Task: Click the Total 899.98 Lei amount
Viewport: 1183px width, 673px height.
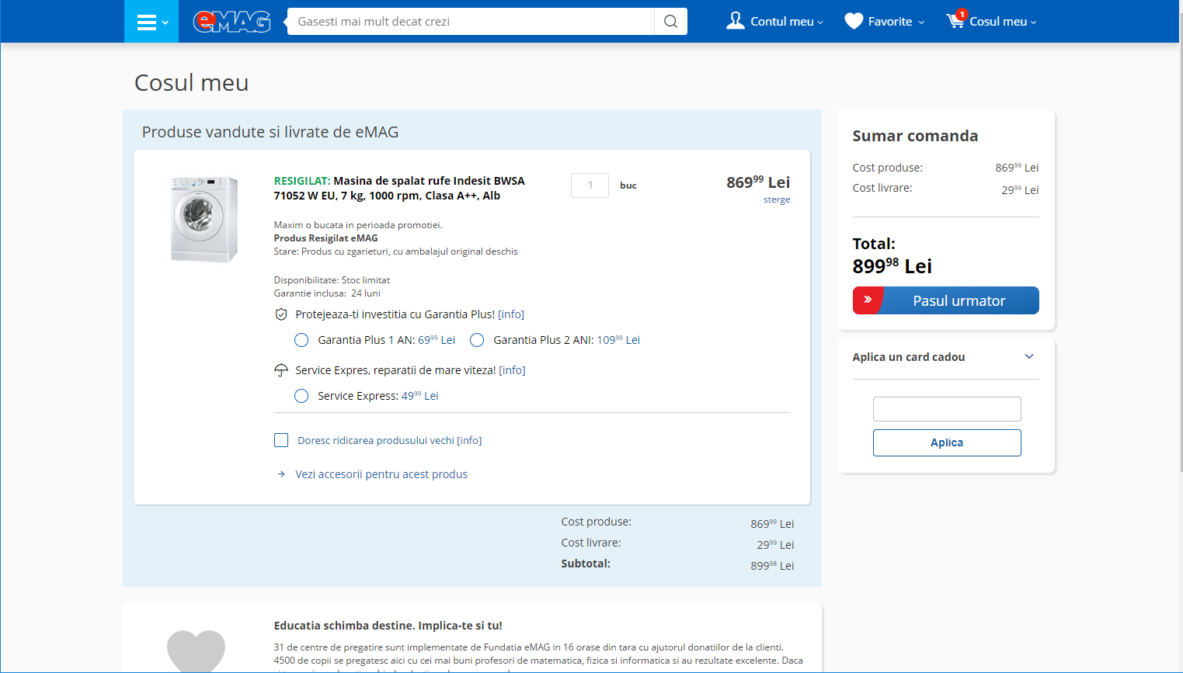Action: pyautogui.click(x=892, y=266)
